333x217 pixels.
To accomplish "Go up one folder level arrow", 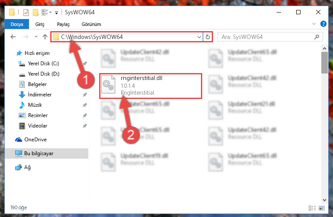I will coord(45,37).
